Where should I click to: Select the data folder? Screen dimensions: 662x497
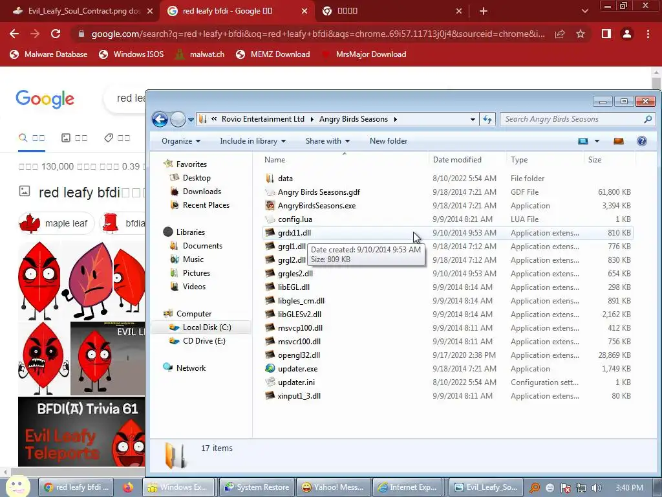point(447,179)
